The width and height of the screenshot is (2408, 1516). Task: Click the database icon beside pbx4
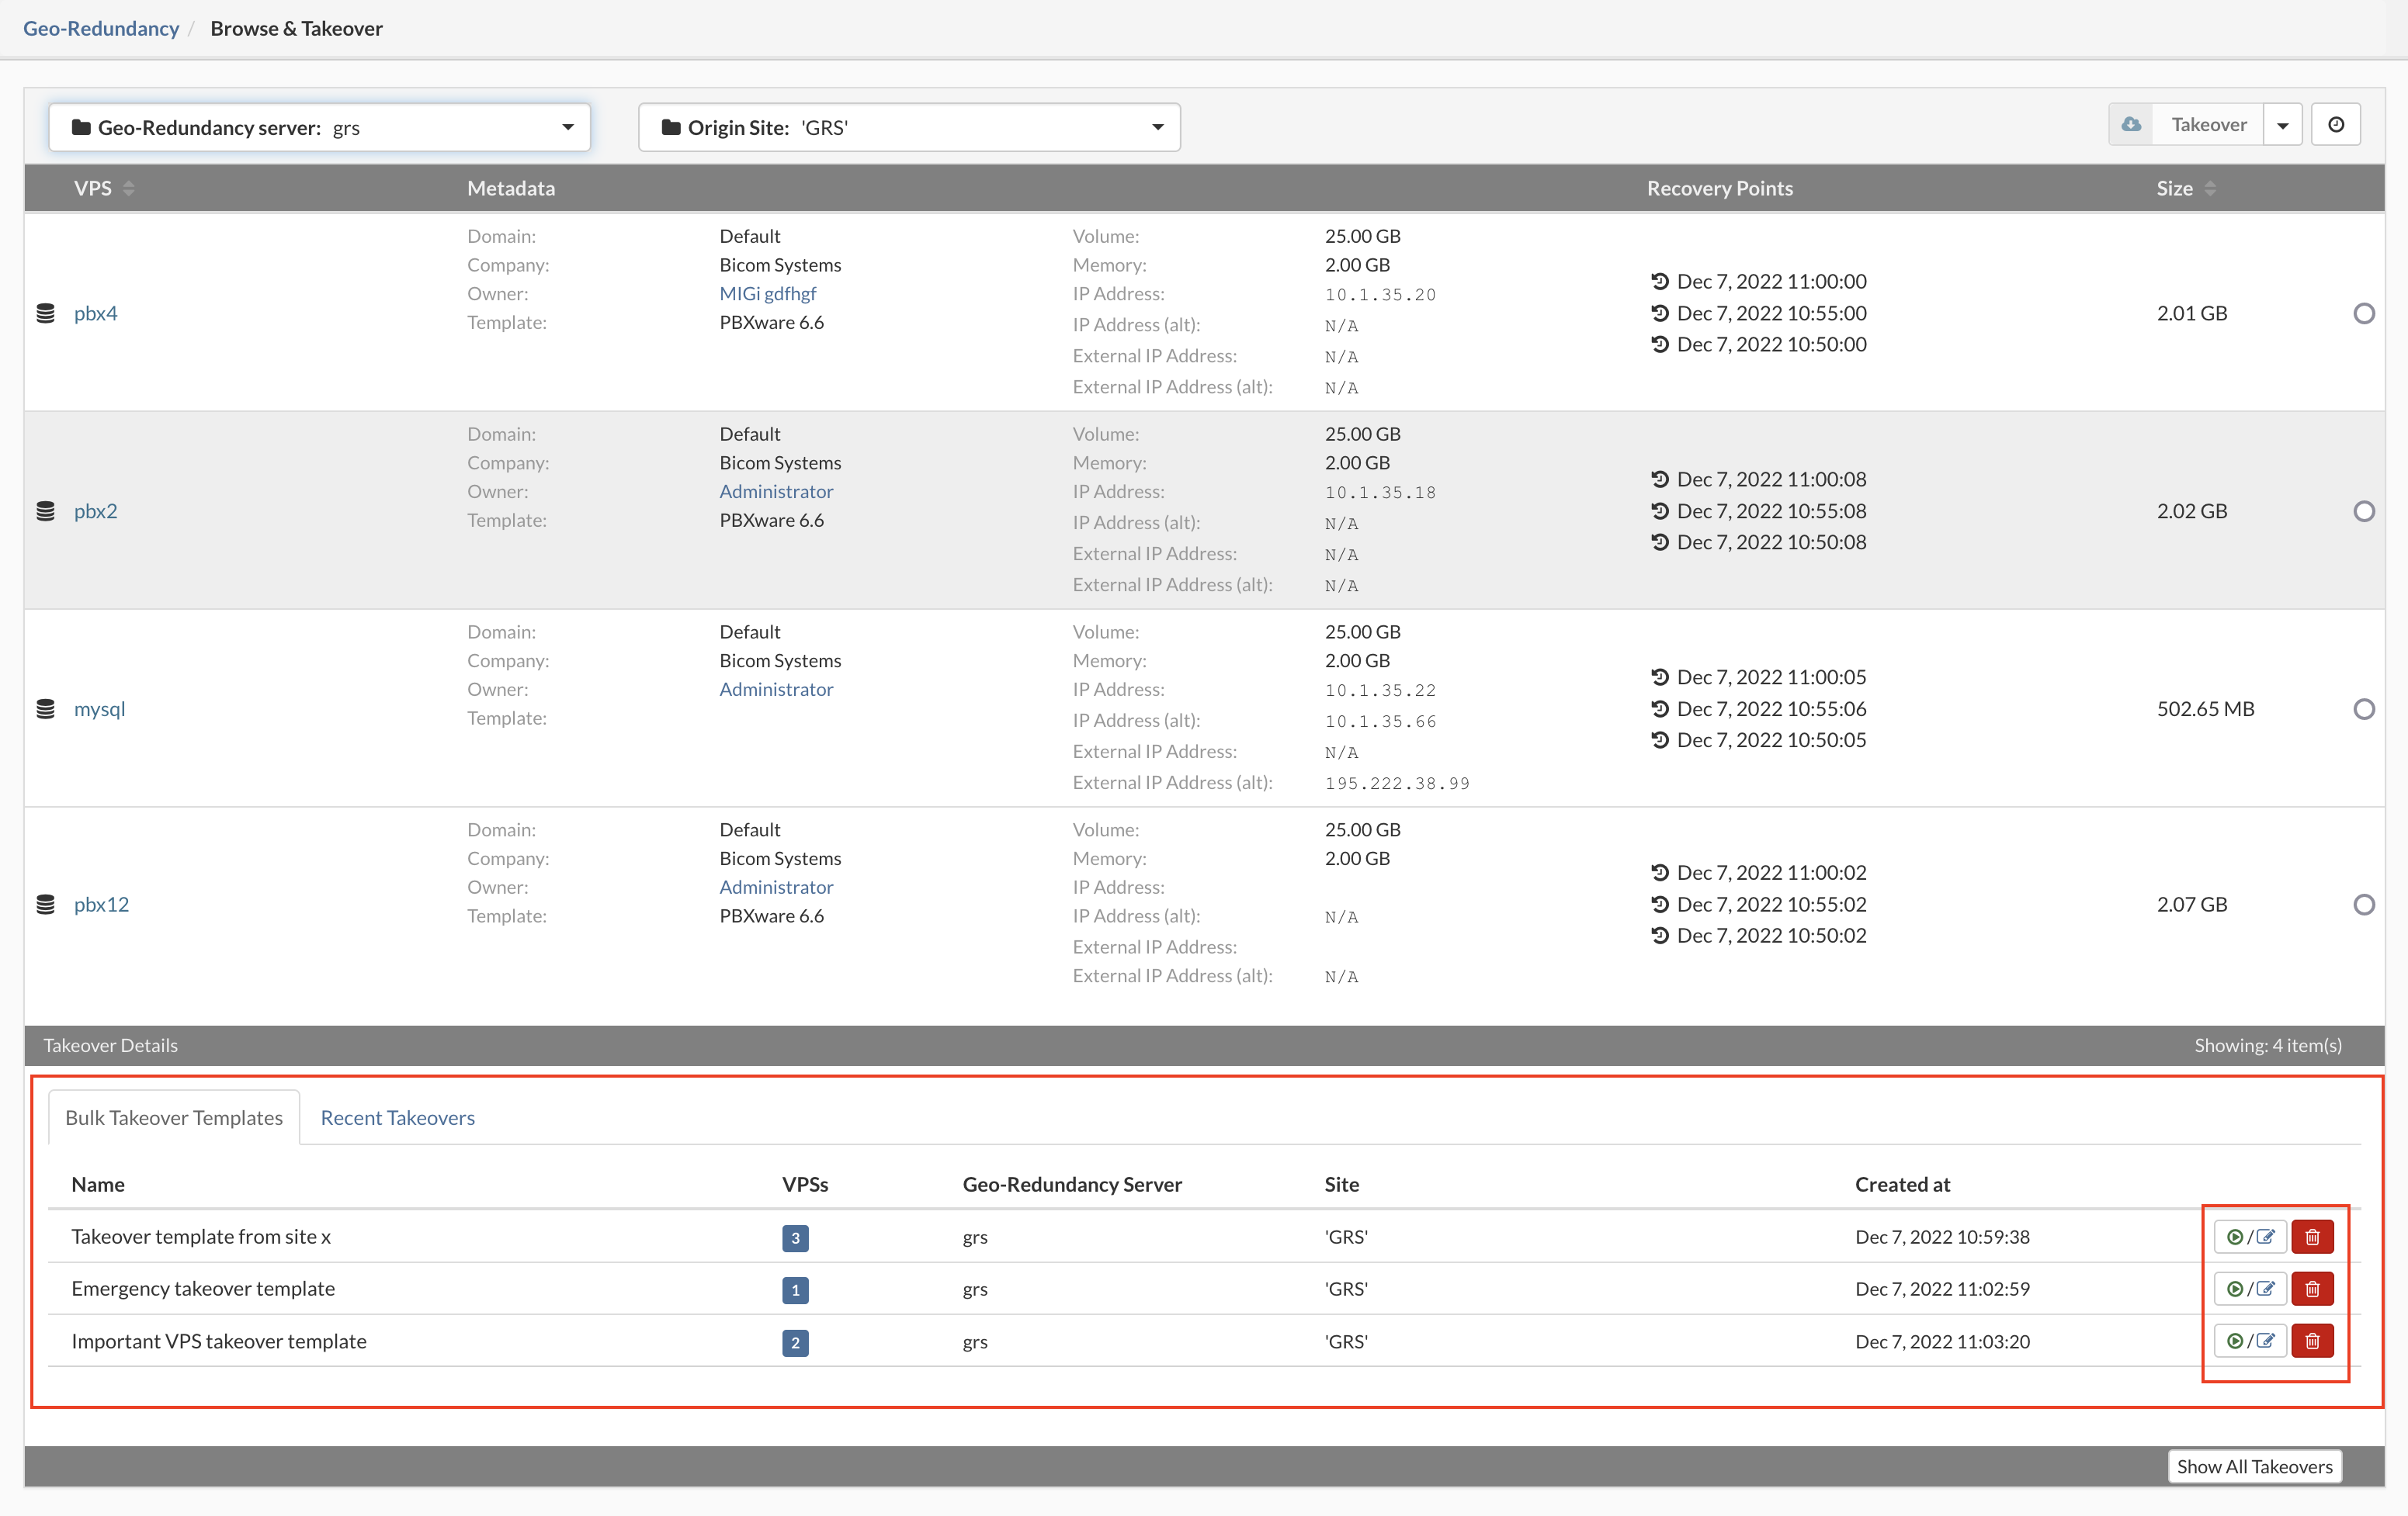(x=46, y=313)
